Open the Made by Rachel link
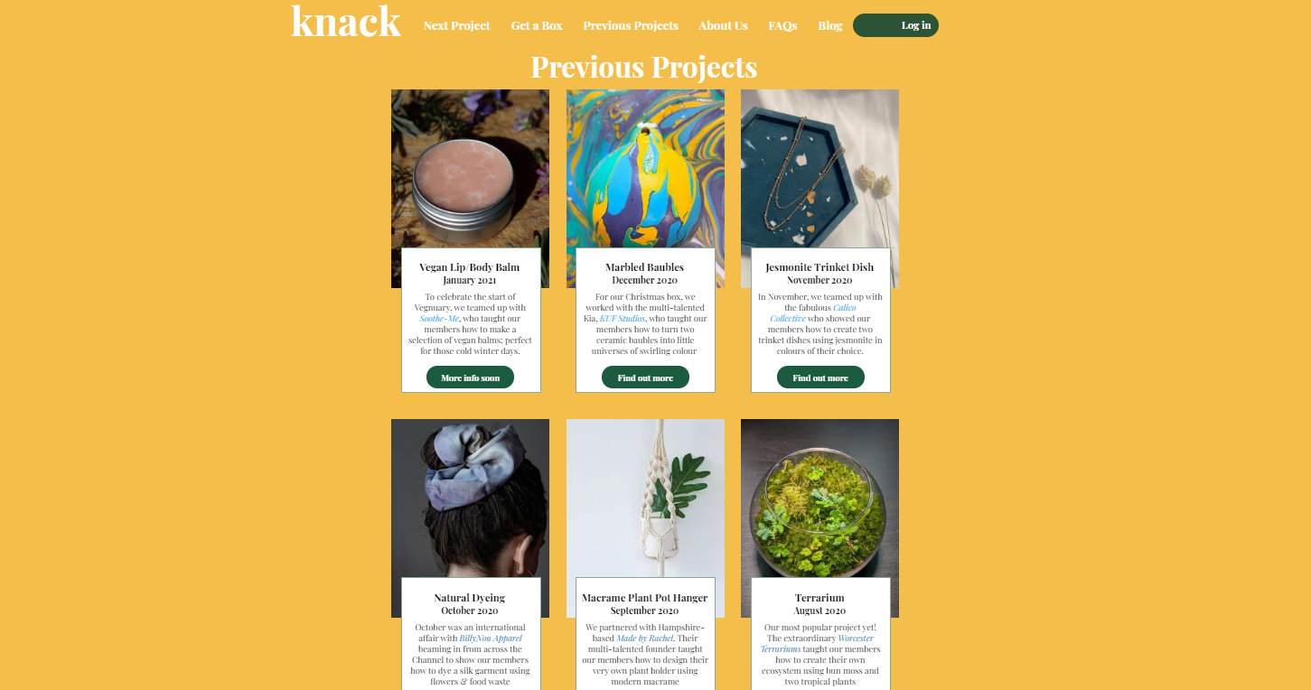 click(x=644, y=639)
